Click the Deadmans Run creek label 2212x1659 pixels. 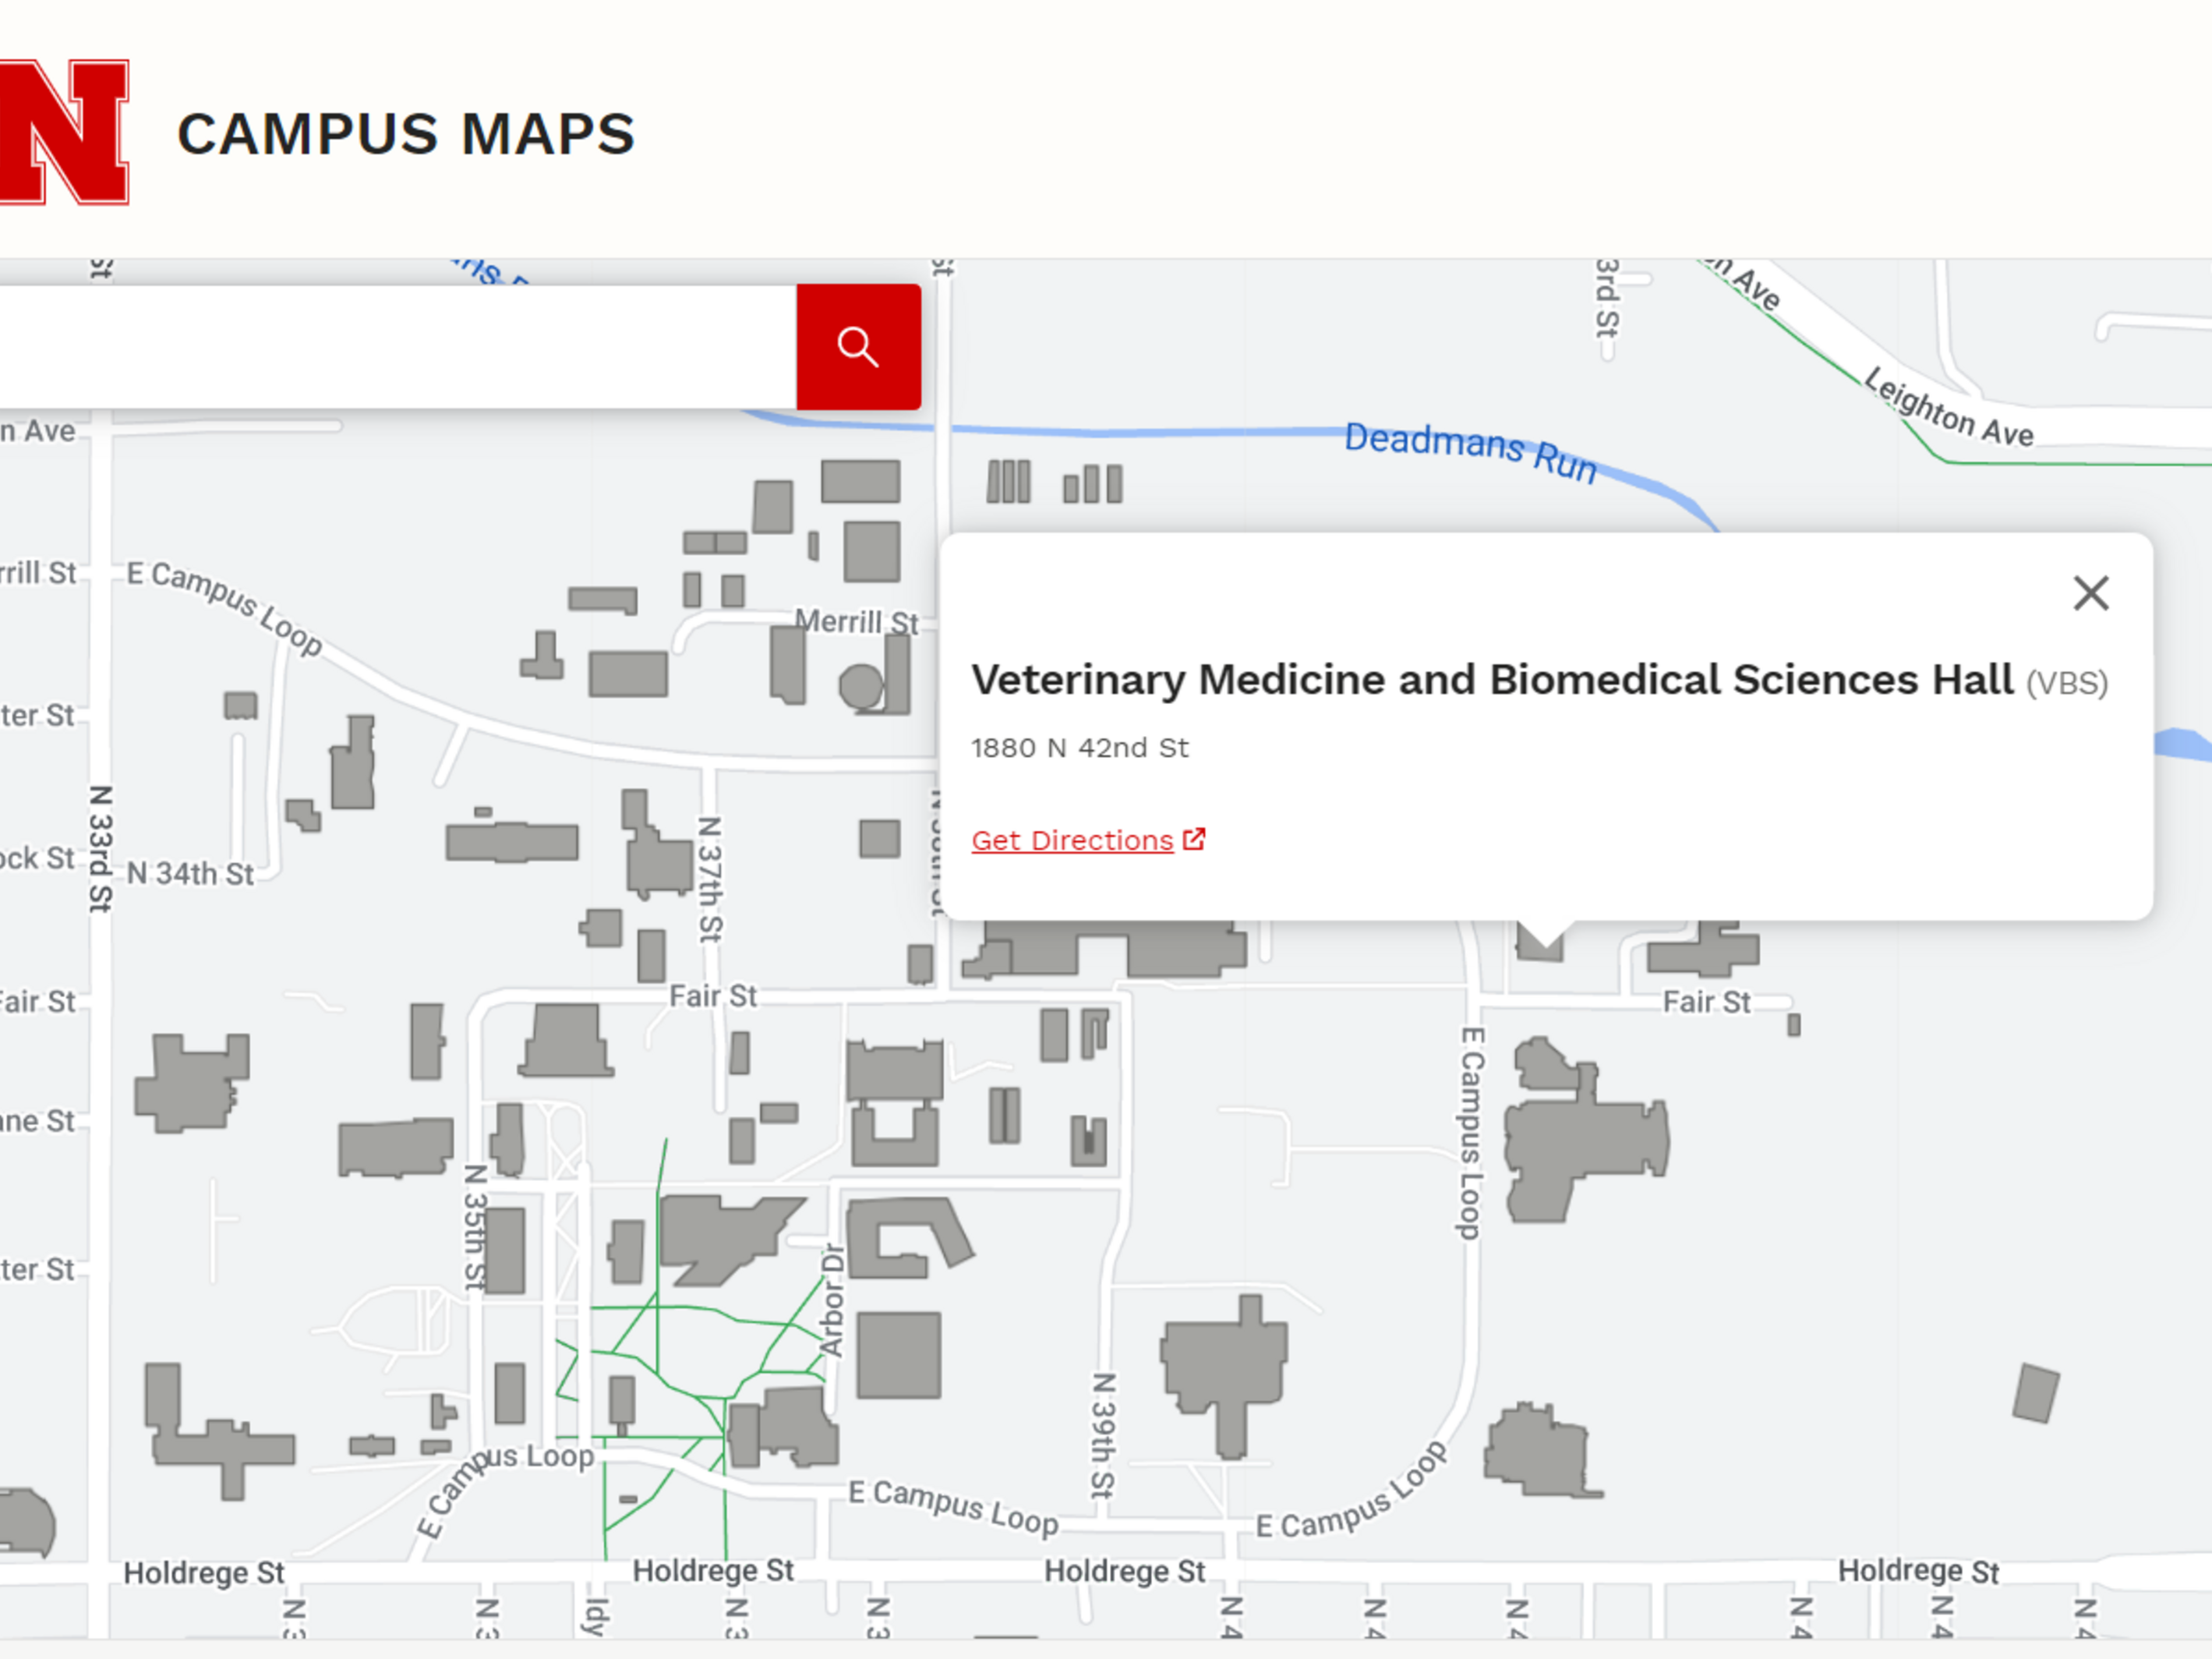tap(1469, 451)
